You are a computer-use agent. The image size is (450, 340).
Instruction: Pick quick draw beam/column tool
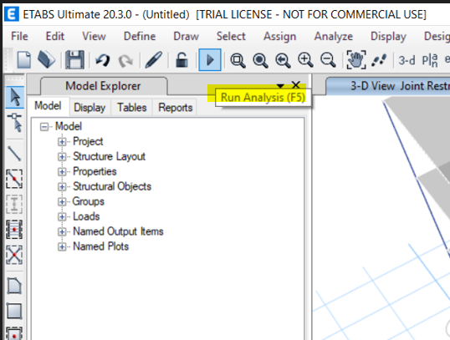pos(14,179)
